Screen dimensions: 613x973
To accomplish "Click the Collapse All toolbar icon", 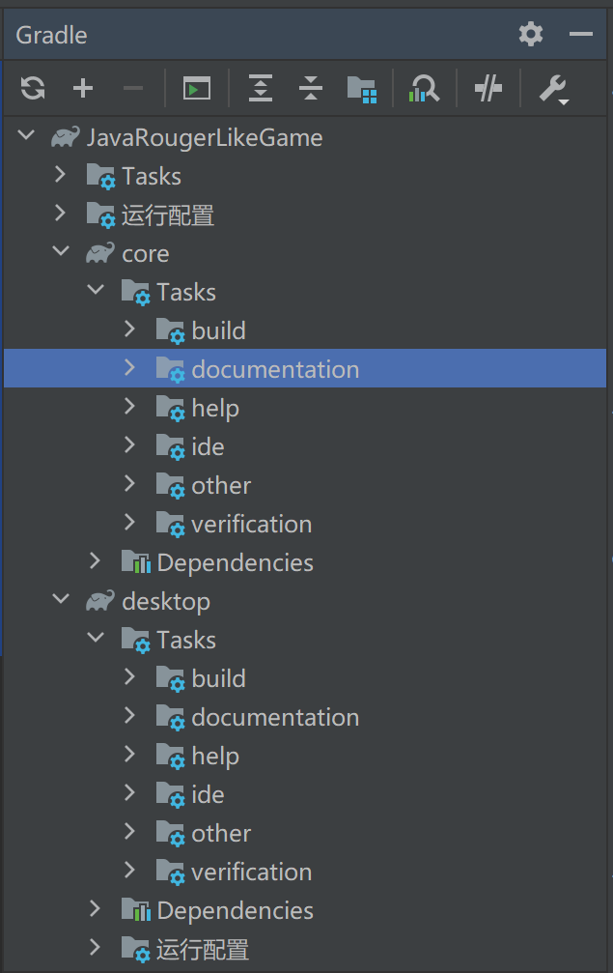I will (x=310, y=89).
